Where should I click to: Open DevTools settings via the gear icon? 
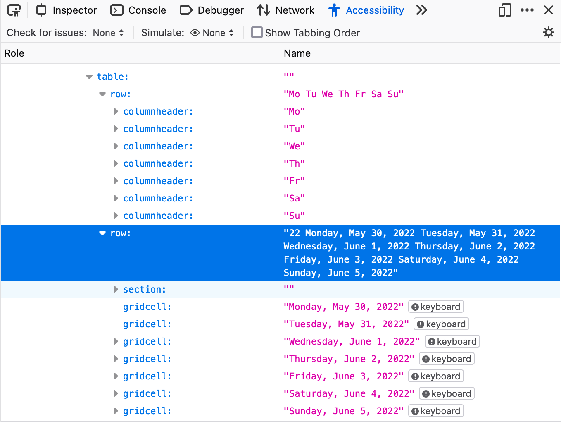pyautogui.click(x=549, y=32)
